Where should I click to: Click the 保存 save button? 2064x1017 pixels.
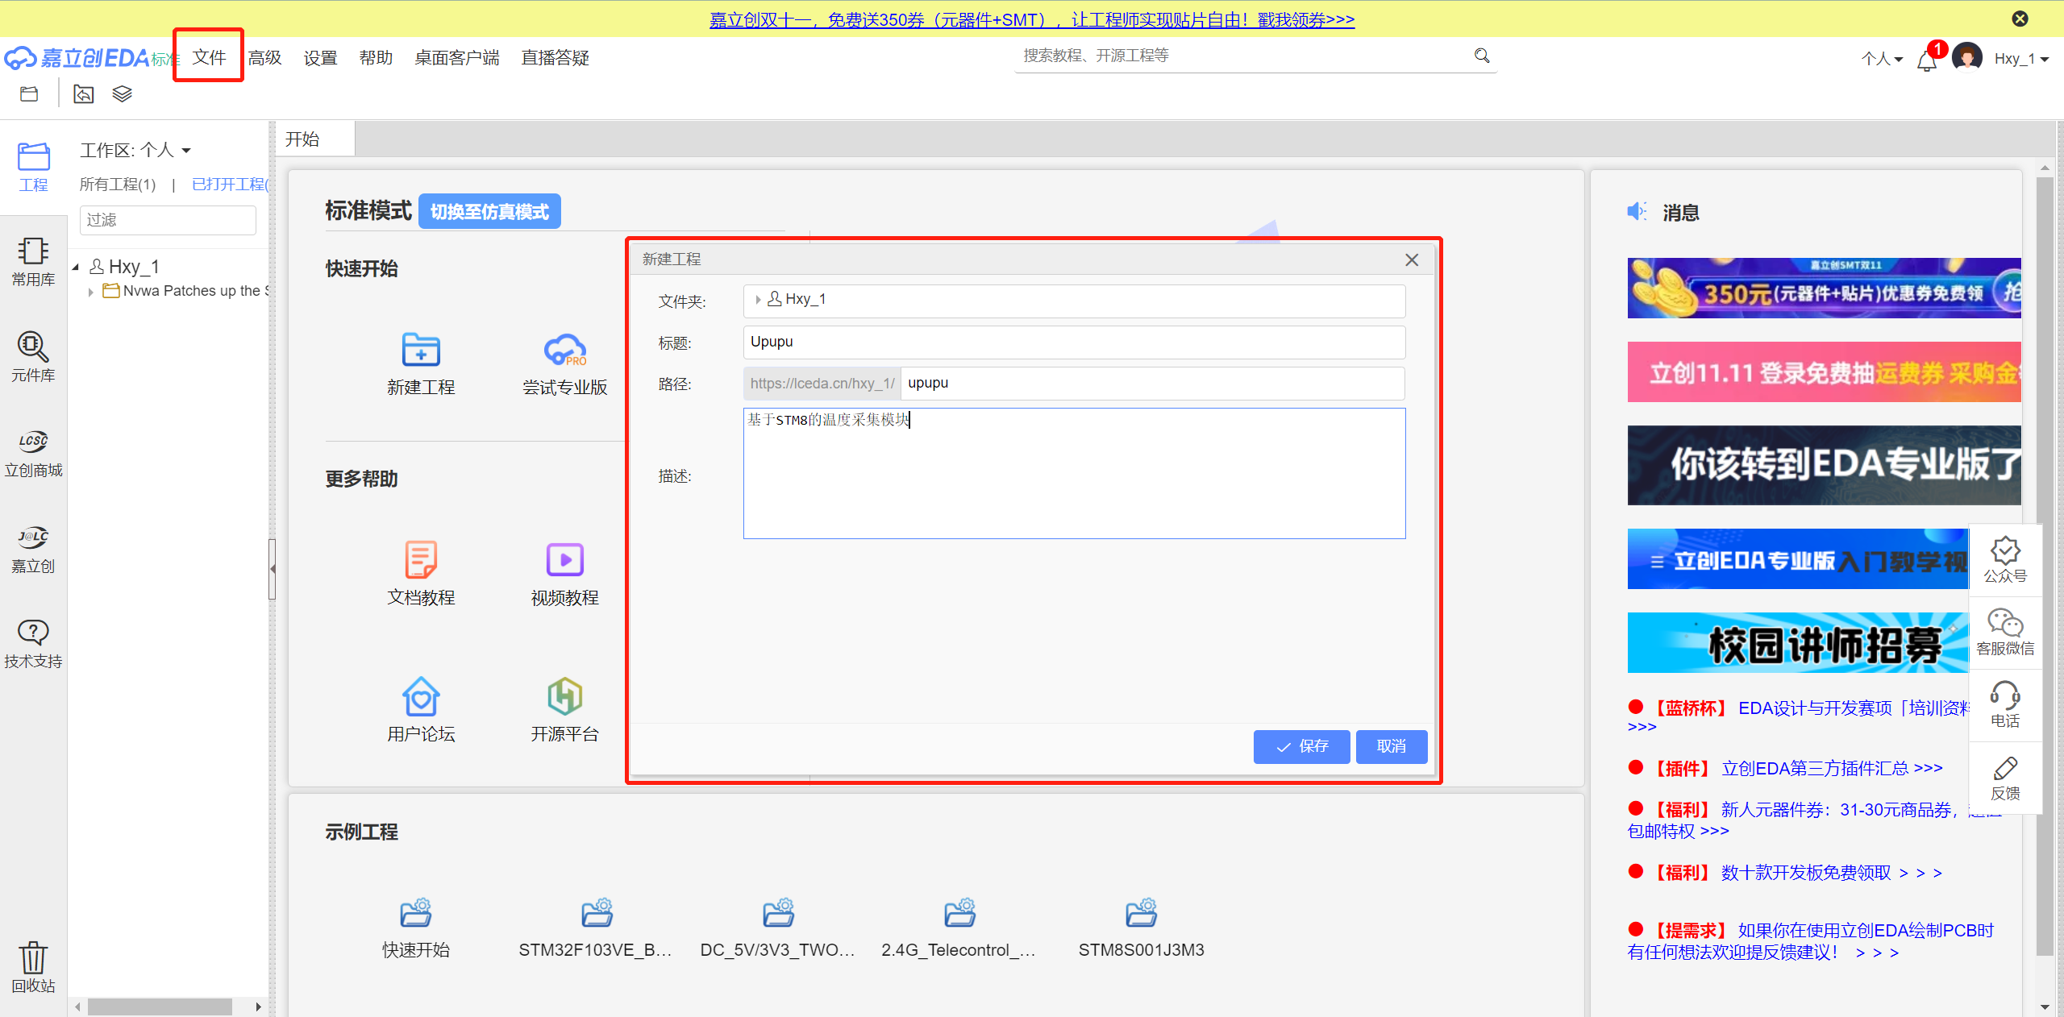click(x=1301, y=746)
